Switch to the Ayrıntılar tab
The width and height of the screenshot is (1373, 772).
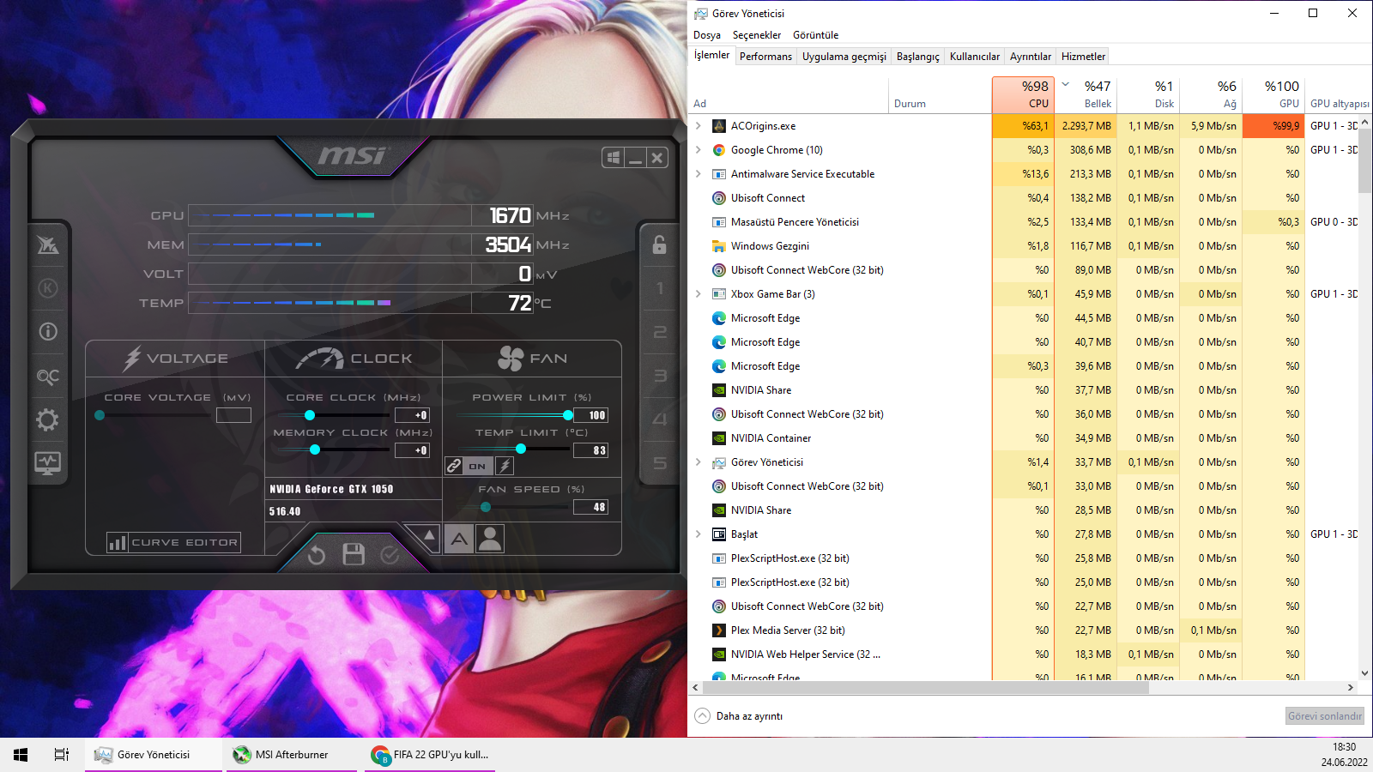tap(1031, 57)
